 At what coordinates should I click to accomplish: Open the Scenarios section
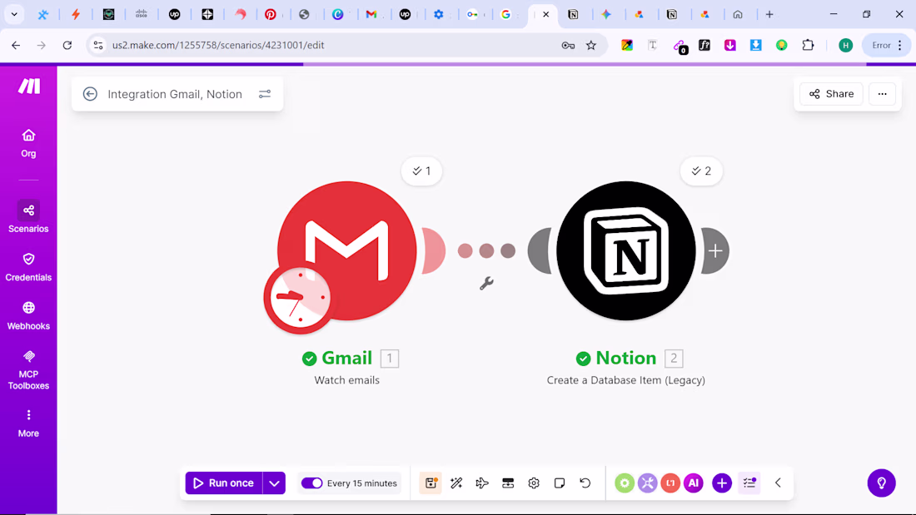[28, 217]
